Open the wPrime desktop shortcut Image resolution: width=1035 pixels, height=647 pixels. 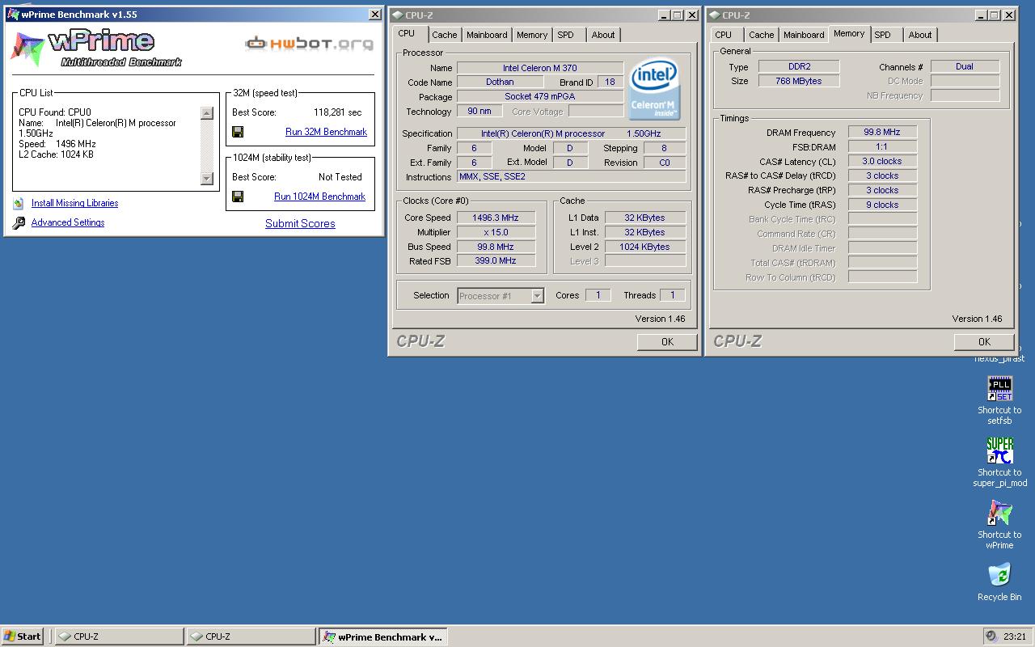click(999, 514)
